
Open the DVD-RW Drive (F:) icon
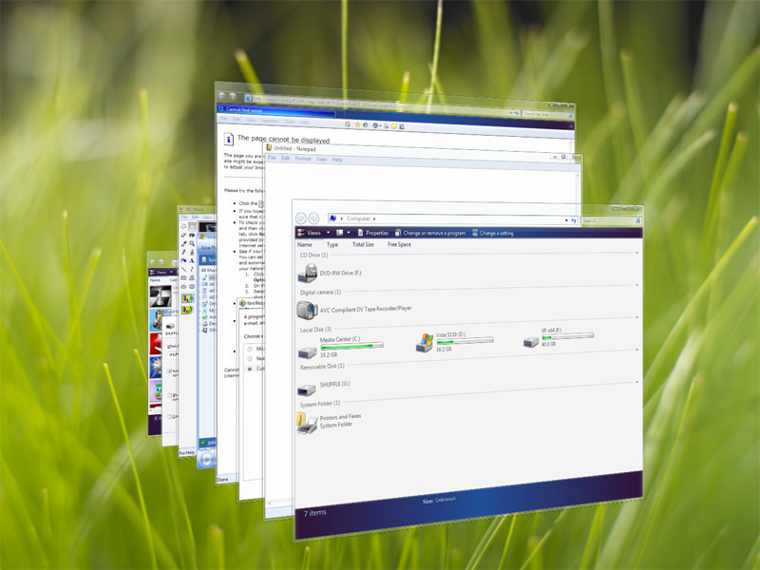(x=307, y=273)
